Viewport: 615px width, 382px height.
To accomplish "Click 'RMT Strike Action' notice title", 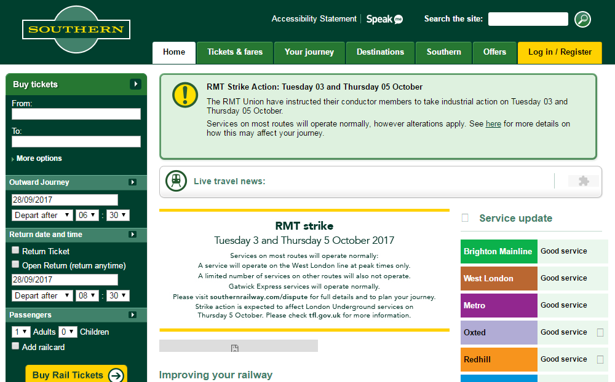I will point(314,87).
